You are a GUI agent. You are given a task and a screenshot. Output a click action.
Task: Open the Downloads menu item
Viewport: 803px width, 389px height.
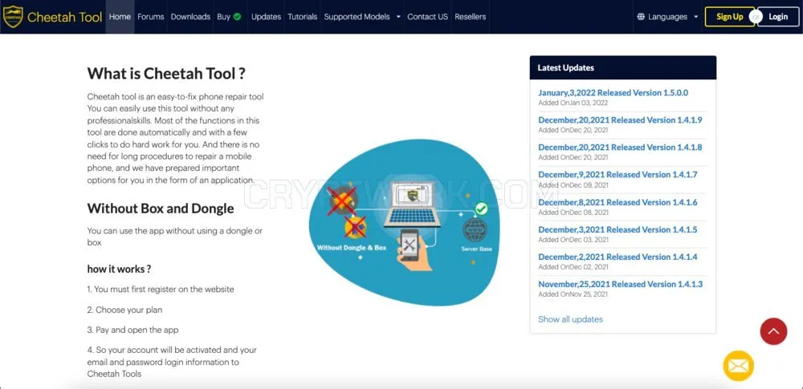(190, 16)
